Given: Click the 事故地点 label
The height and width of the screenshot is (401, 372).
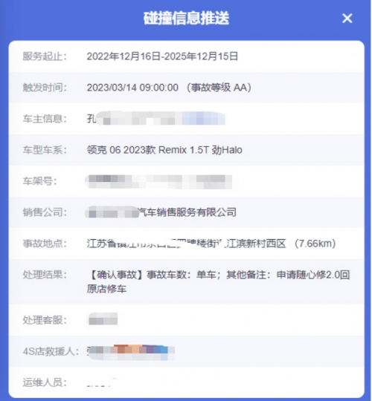Looking at the screenshot, I should [45, 244].
